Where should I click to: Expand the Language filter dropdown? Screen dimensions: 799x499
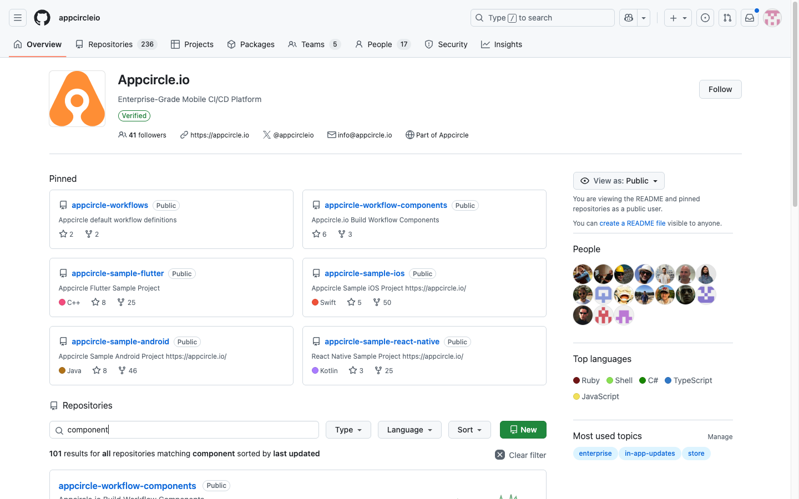point(409,430)
